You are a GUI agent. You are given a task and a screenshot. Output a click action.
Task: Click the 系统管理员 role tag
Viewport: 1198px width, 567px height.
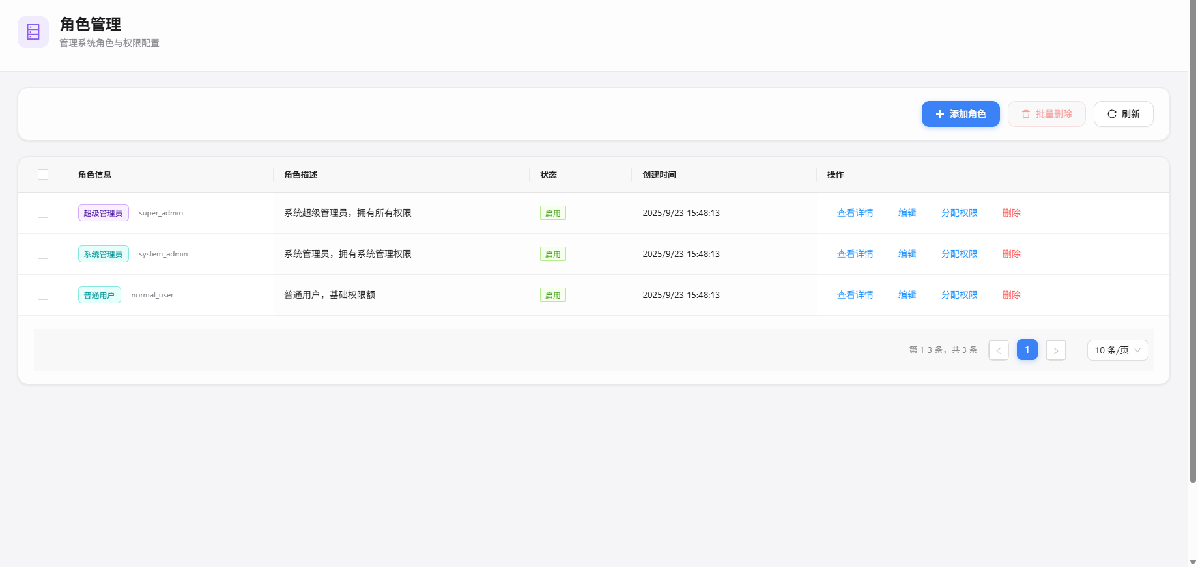[103, 254]
